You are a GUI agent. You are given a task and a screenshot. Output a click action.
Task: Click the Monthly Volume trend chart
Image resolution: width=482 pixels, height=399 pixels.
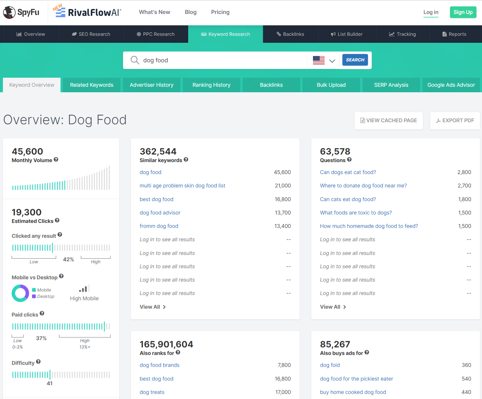click(61, 178)
